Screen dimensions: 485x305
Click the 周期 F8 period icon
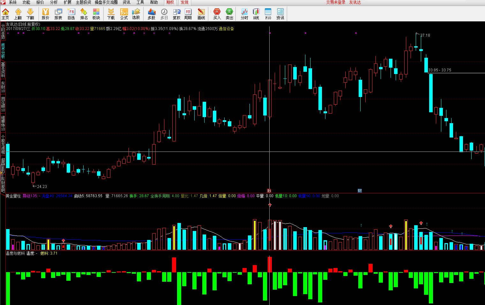[188, 14]
